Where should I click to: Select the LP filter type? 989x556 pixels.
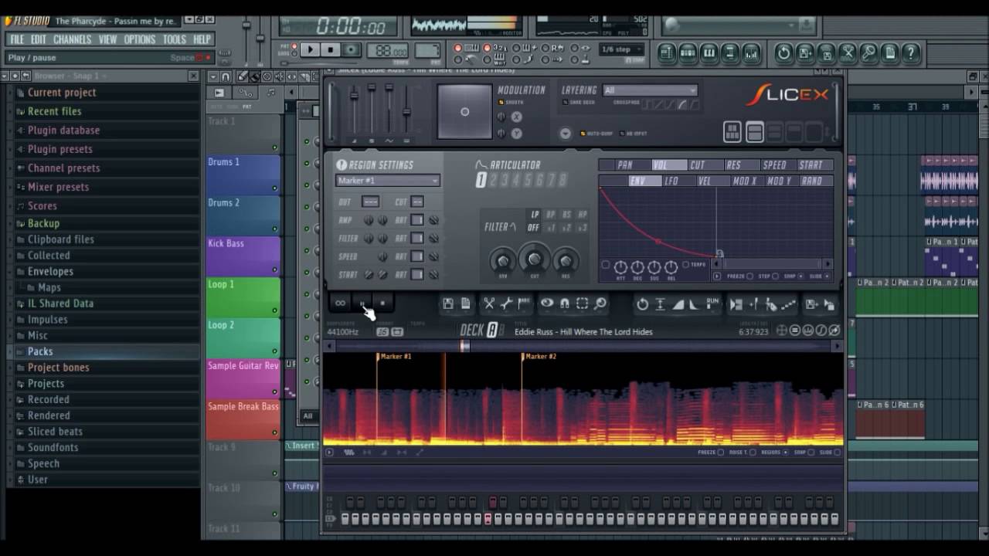534,215
